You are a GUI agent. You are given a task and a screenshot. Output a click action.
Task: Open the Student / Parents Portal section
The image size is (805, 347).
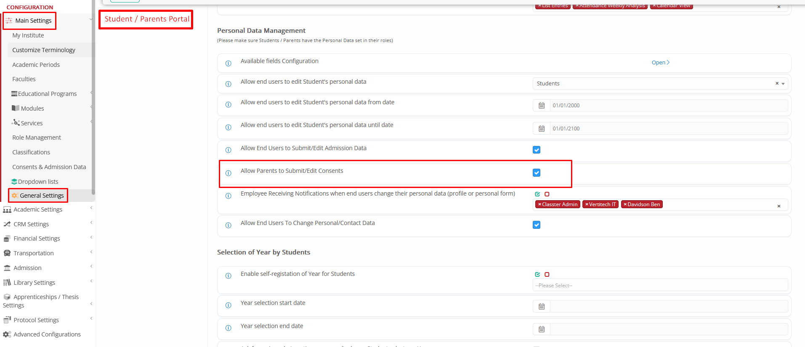click(146, 19)
